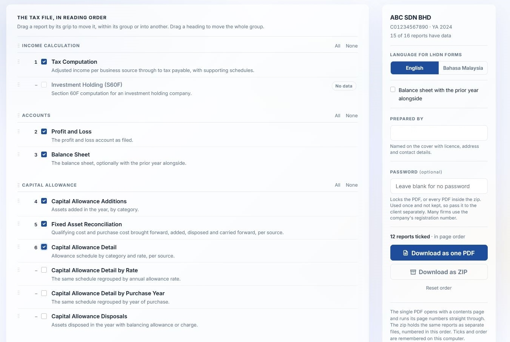The width and height of the screenshot is (510, 342).
Task: Click the grip beside Accounts heading
Action: (18, 115)
